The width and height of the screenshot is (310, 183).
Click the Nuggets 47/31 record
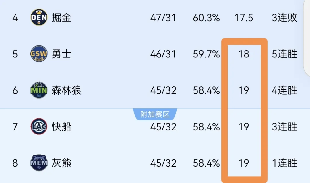point(163,18)
